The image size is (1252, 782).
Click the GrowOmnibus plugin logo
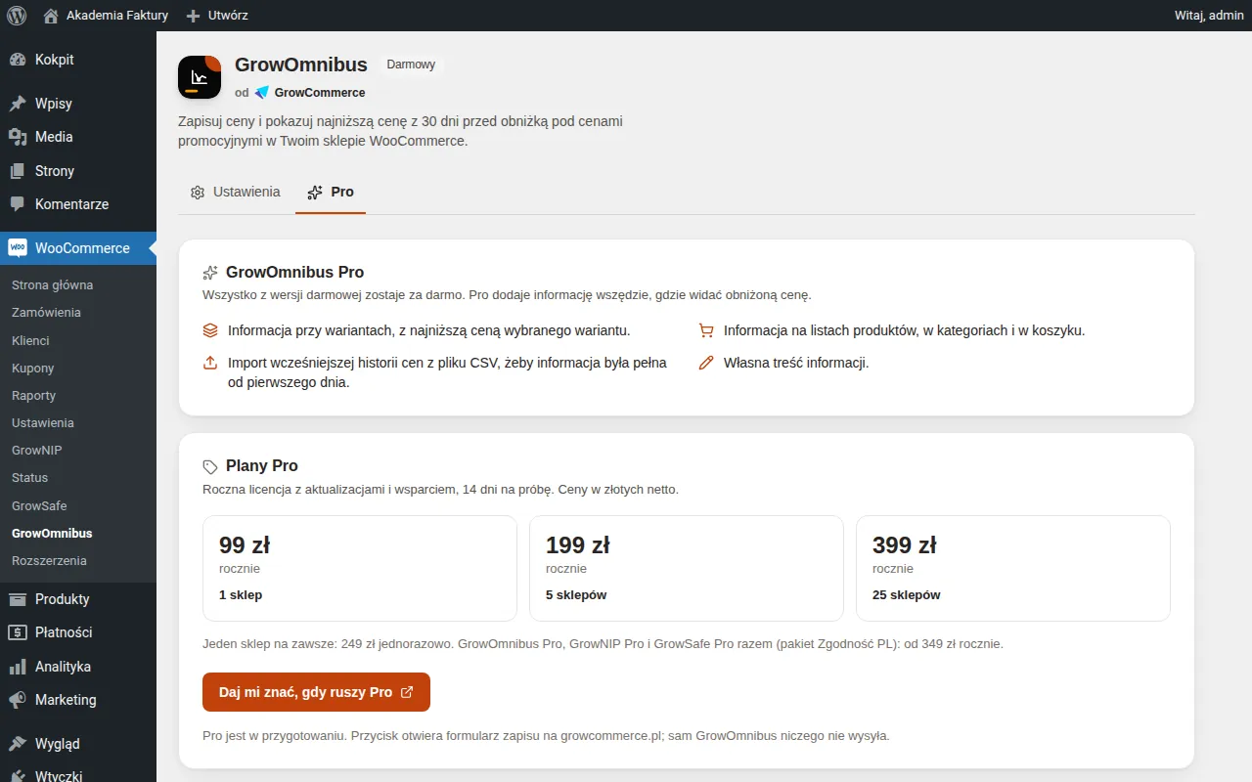click(200, 77)
